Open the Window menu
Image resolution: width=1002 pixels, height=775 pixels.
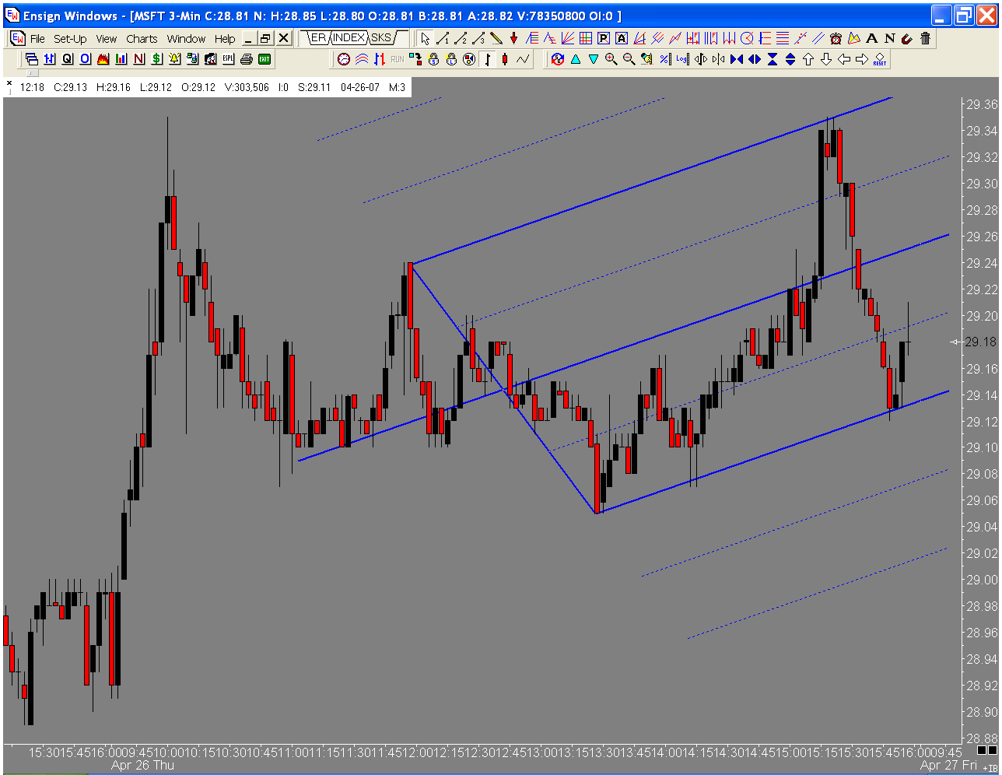tap(186, 38)
